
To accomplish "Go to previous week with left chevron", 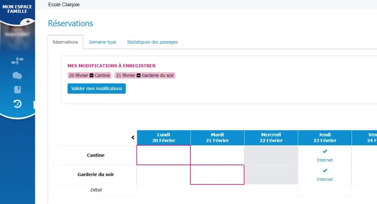I will point(133,137).
